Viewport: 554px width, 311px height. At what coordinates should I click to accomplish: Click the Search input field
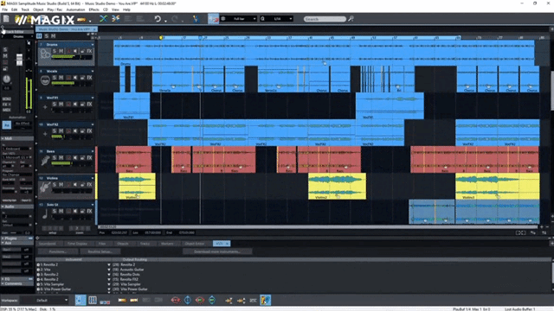tap(325, 19)
